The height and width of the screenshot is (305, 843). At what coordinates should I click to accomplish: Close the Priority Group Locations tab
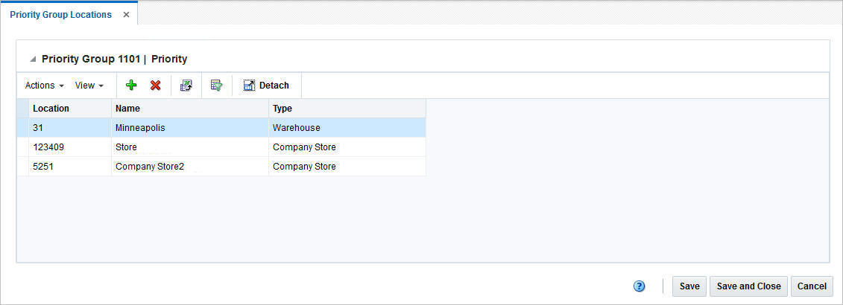coord(126,15)
